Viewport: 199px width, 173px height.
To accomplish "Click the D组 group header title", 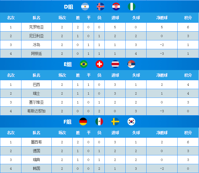I will pyautogui.click(x=69, y=7).
